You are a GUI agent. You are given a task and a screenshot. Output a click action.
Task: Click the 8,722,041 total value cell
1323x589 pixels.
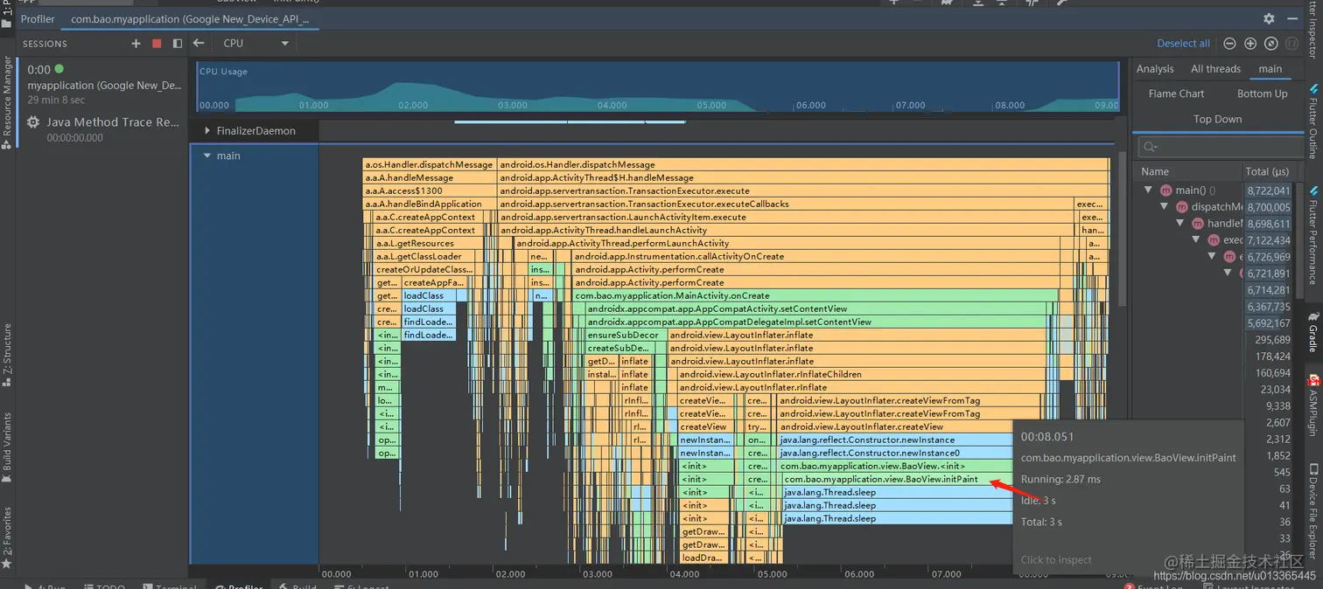[1269, 191]
